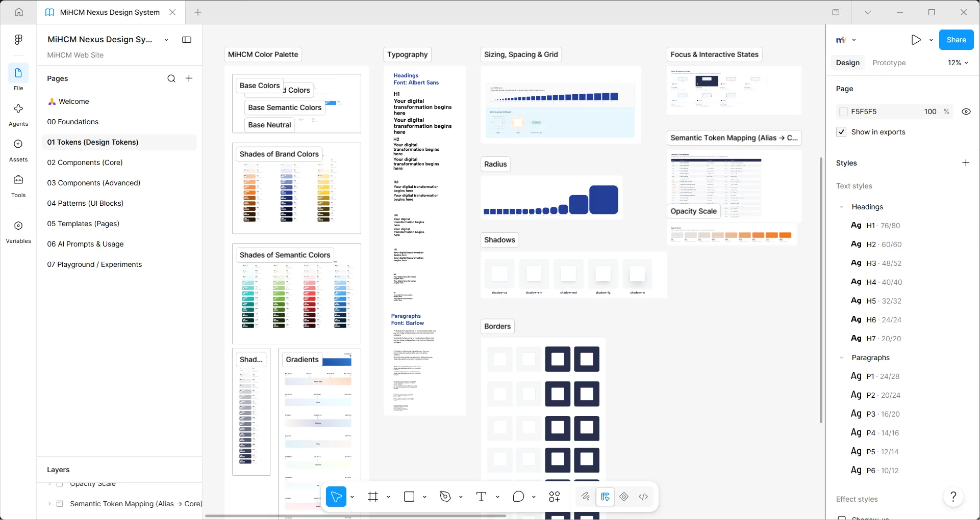Open the Assets panel
980x520 pixels.
coord(18,150)
